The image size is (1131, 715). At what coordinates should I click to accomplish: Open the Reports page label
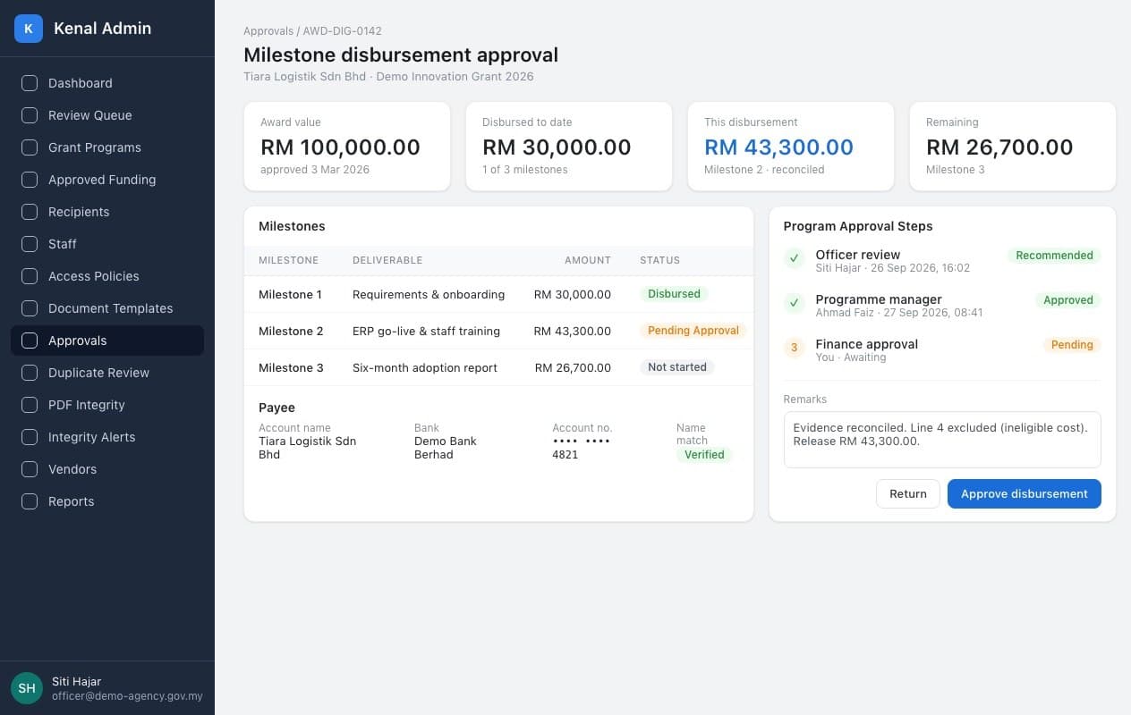(x=72, y=501)
